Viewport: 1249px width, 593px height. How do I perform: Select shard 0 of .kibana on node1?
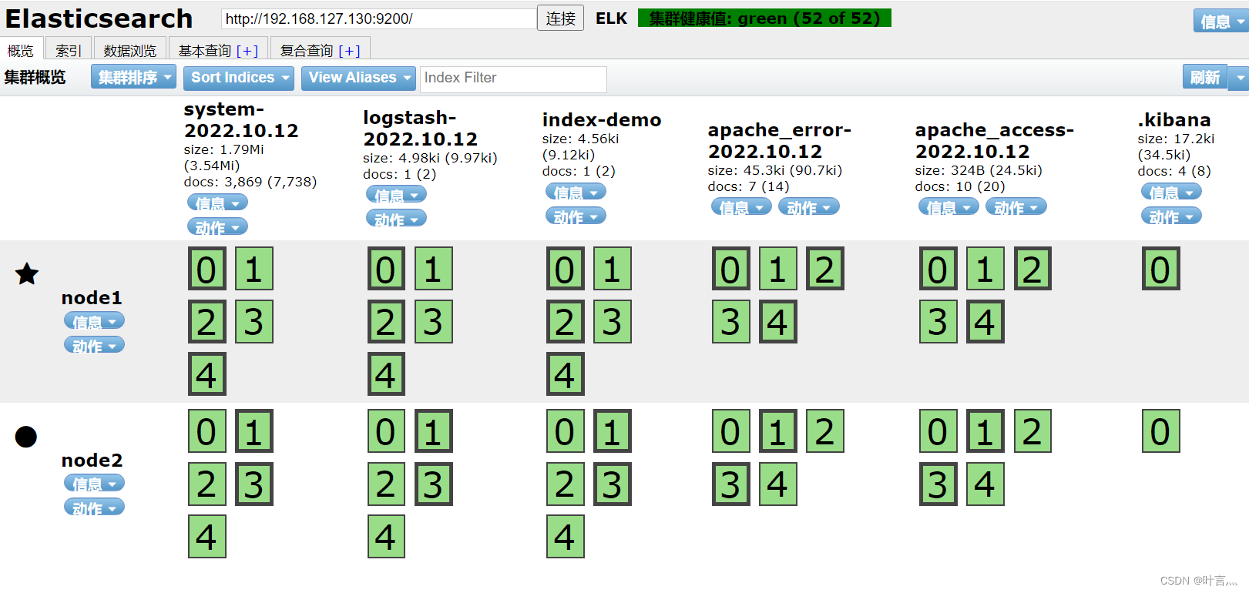(x=1161, y=269)
